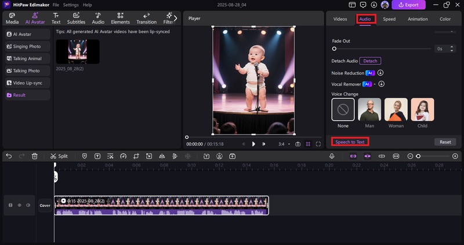The height and width of the screenshot is (245, 464).
Task: Open the Audio library tab in top toolbar
Action: pos(98,18)
